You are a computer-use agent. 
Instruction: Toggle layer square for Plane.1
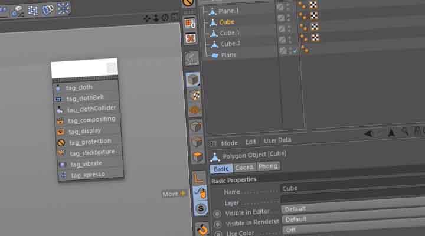coord(280,7)
